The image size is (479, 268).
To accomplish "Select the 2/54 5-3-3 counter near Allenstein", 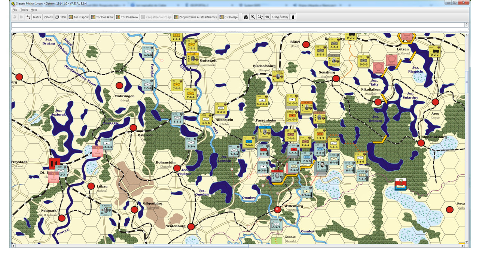I will [x=220, y=108].
